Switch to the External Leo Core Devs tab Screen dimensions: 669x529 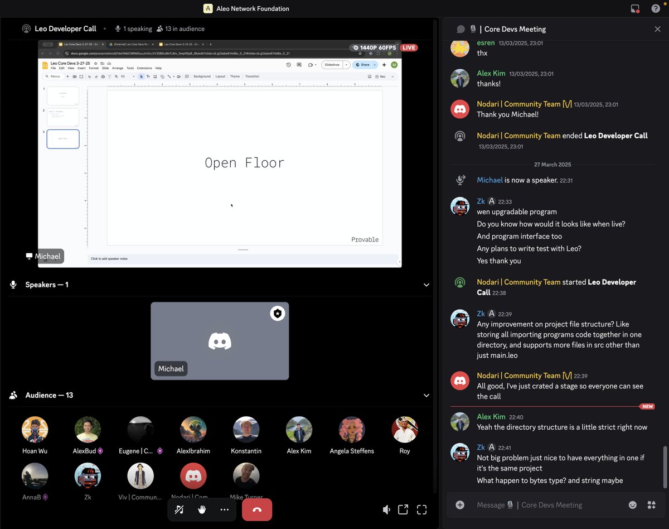click(132, 44)
